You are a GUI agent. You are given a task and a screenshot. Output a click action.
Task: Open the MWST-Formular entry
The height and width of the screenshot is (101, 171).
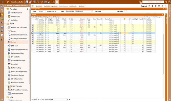(16, 86)
